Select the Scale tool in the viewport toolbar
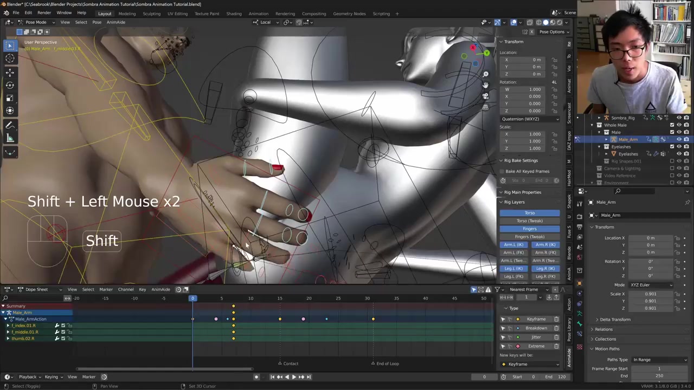 point(10,98)
